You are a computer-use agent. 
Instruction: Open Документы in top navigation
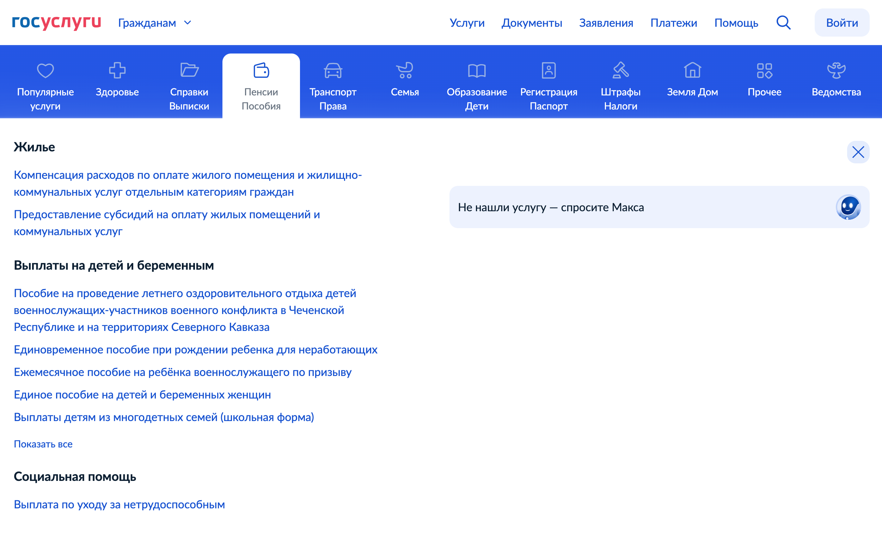pos(532,23)
